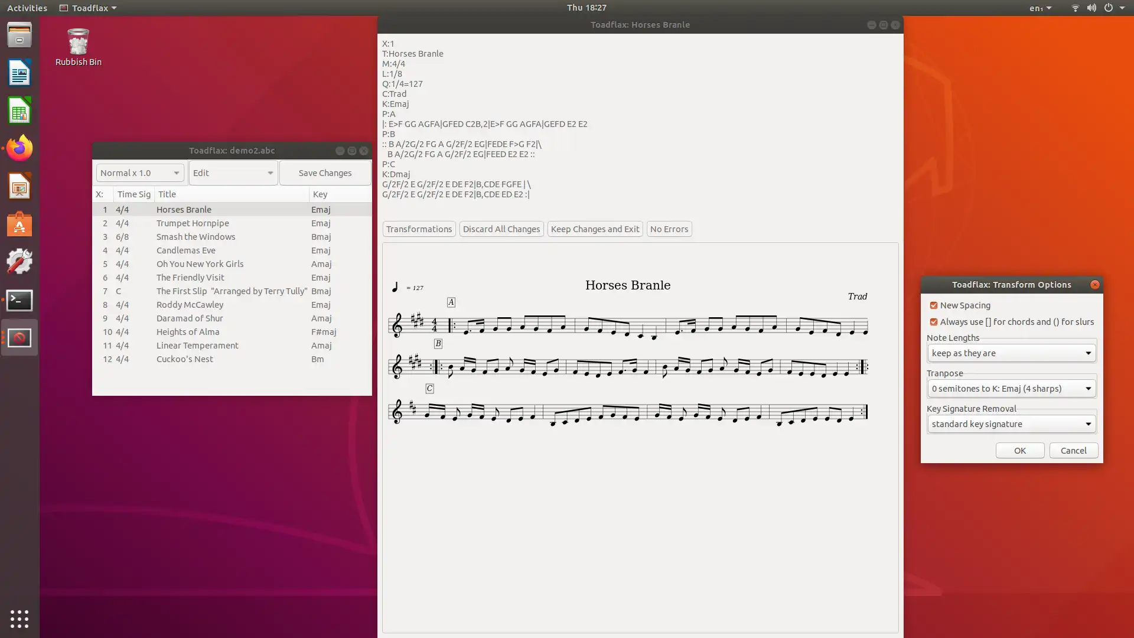
Task: Open the Activities application menu
Action: pyautogui.click(x=26, y=8)
